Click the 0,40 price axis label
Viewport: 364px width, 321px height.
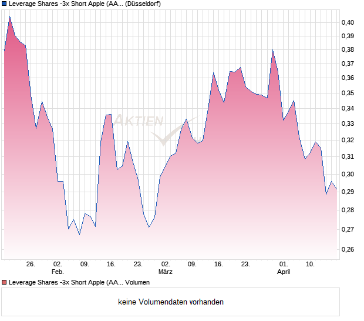pos(348,22)
